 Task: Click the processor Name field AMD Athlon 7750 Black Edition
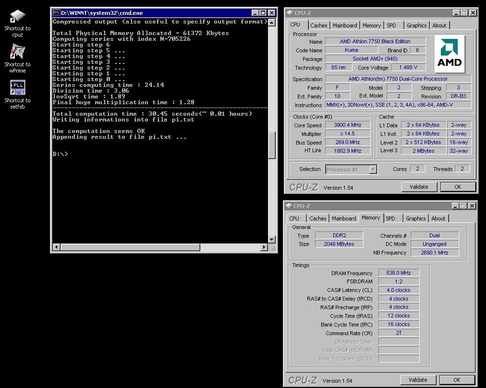pyautogui.click(x=375, y=41)
